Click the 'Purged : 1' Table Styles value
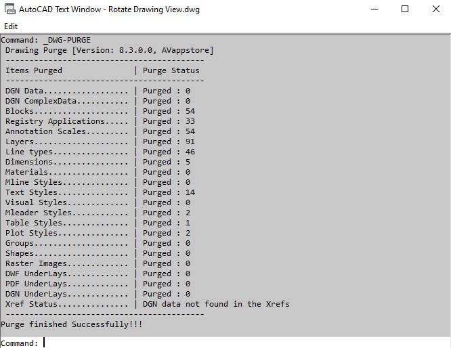 pos(167,223)
